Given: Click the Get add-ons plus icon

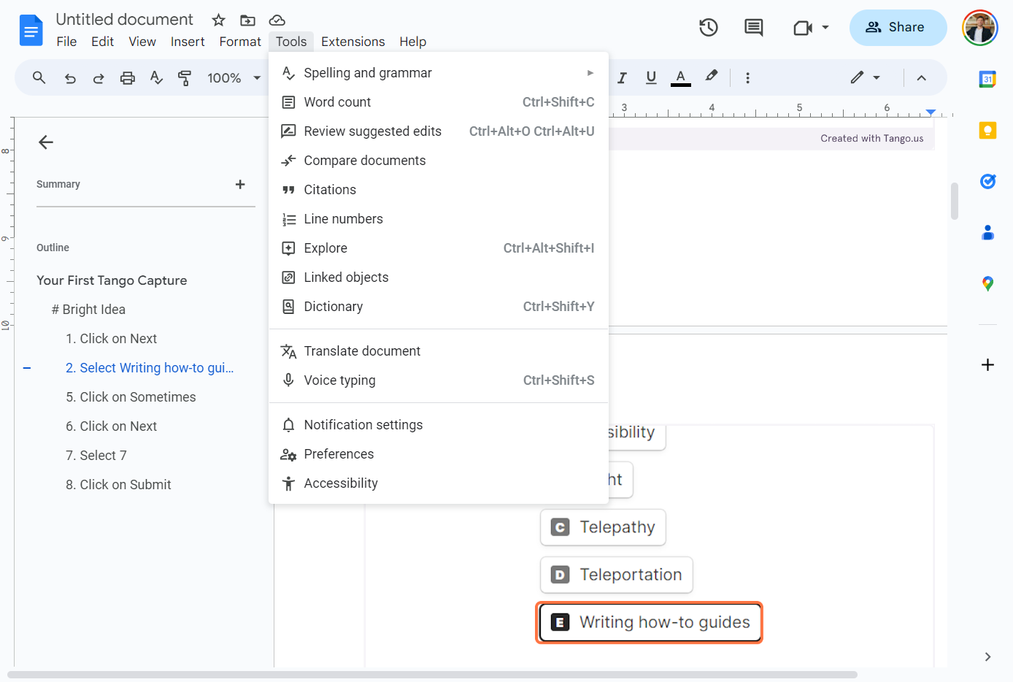Looking at the screenshot, I should tap(987, 364).
